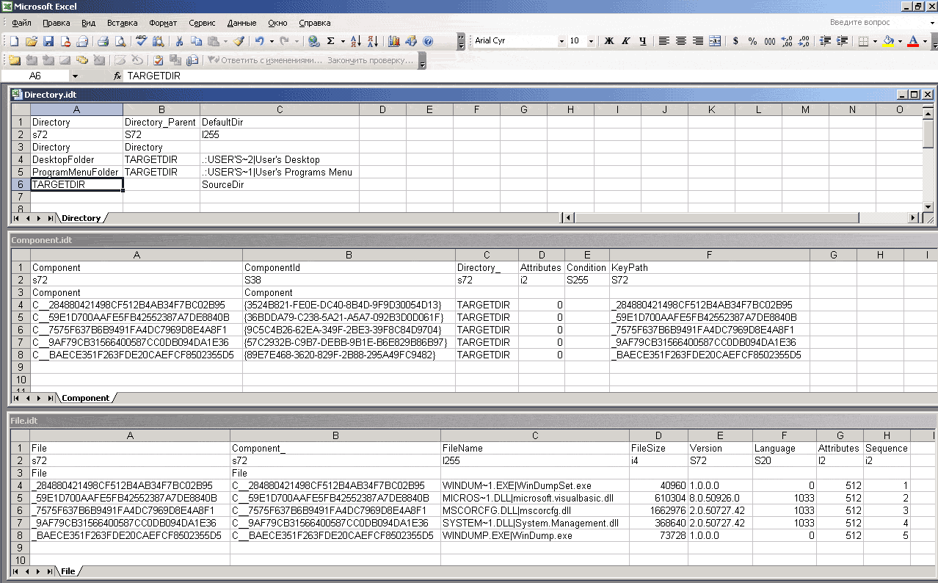Save the workbook with floppy icon
Screen dimensions: 938x583
click(48, 42)
